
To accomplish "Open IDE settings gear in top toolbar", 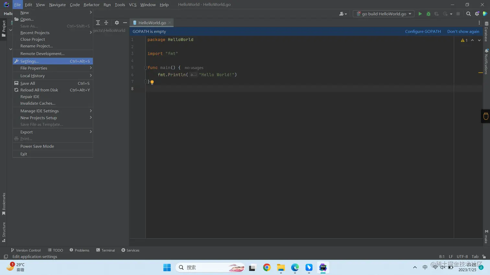I will [477, 14].
